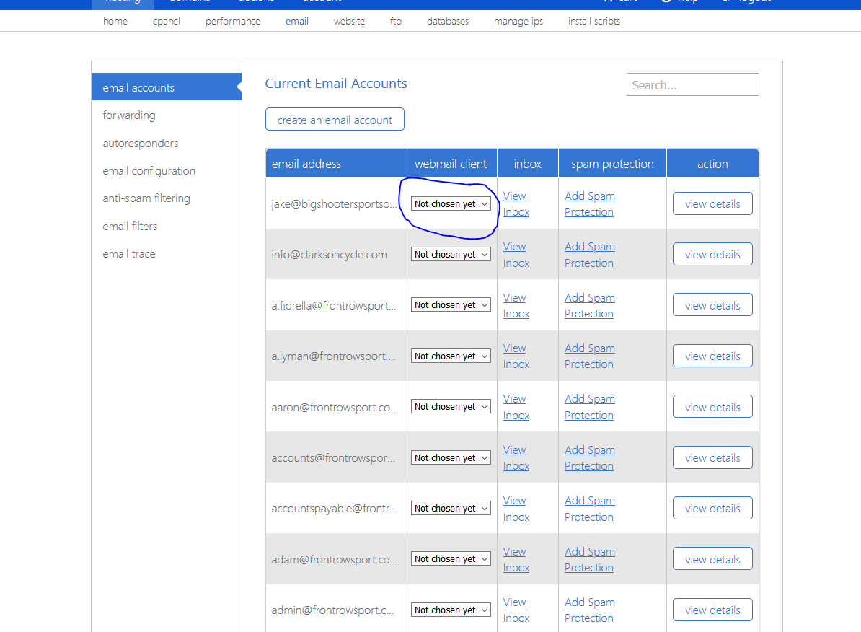The width and height of the screenshot is (861, 632).
Task: Open webmail client dropdown for jake@bigshootersports
Action: tap(451, 204)
